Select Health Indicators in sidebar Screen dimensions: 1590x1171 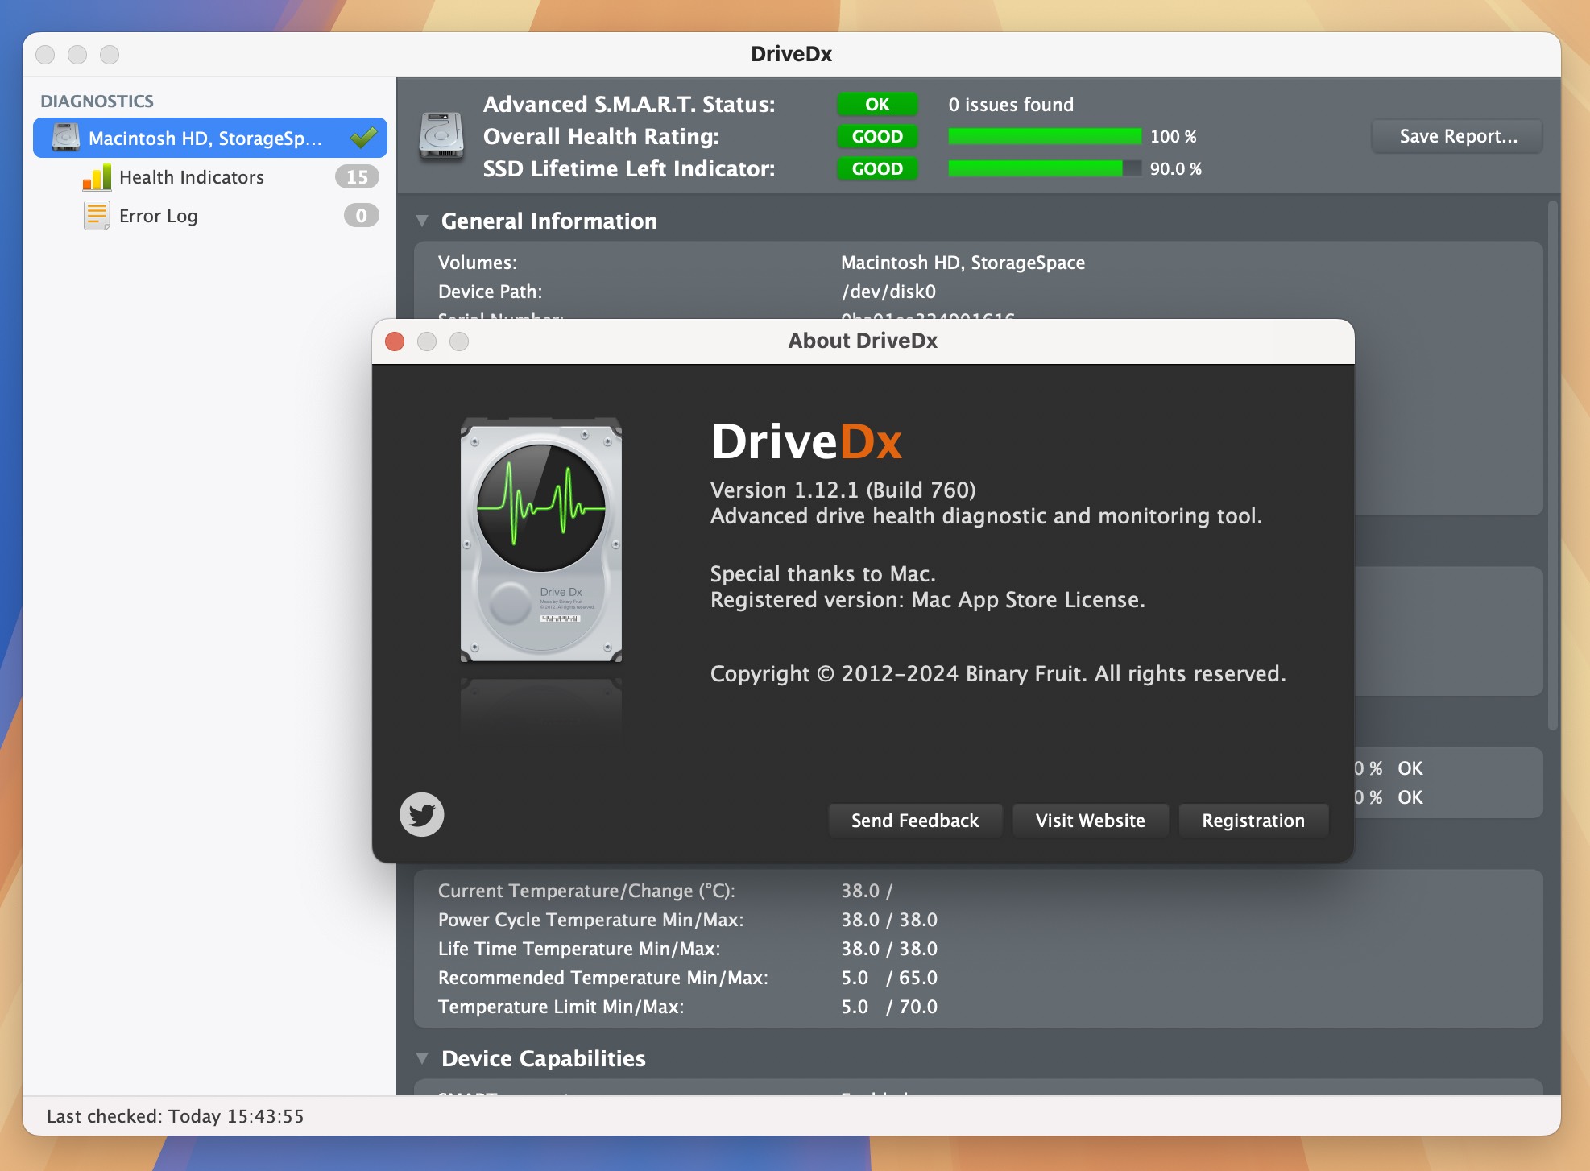(x=192, y=178)
